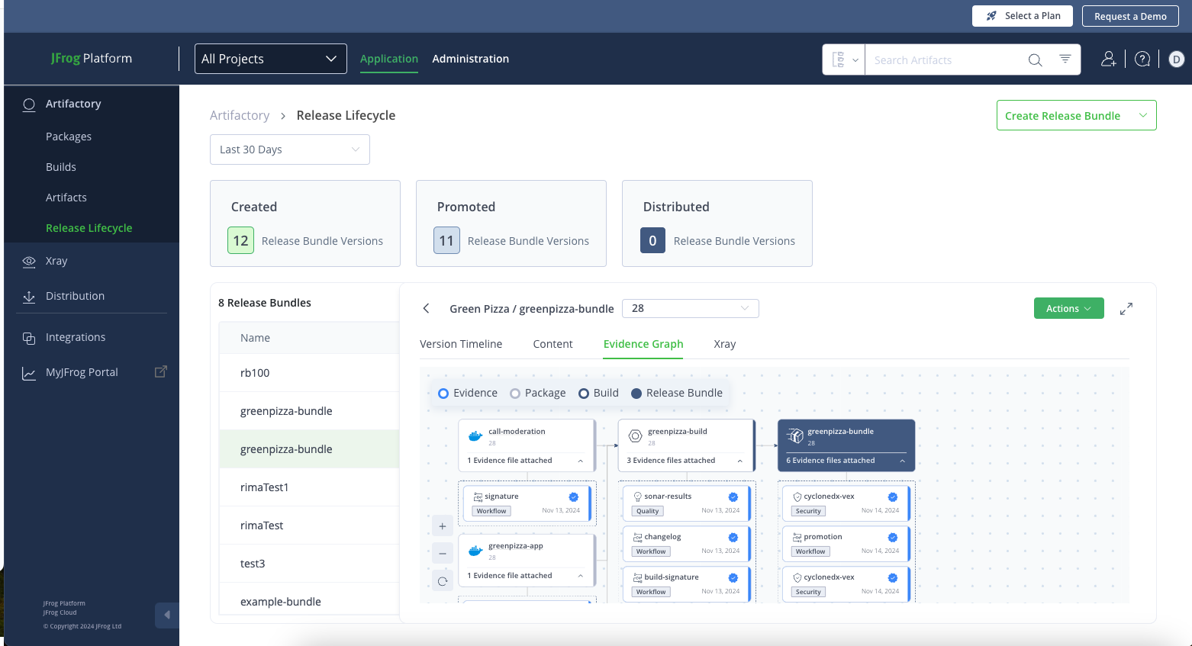This screenshot has width=1192, height=646.
Task: Switch to the Version Timeline tab
Action: [x=461, y=344]
